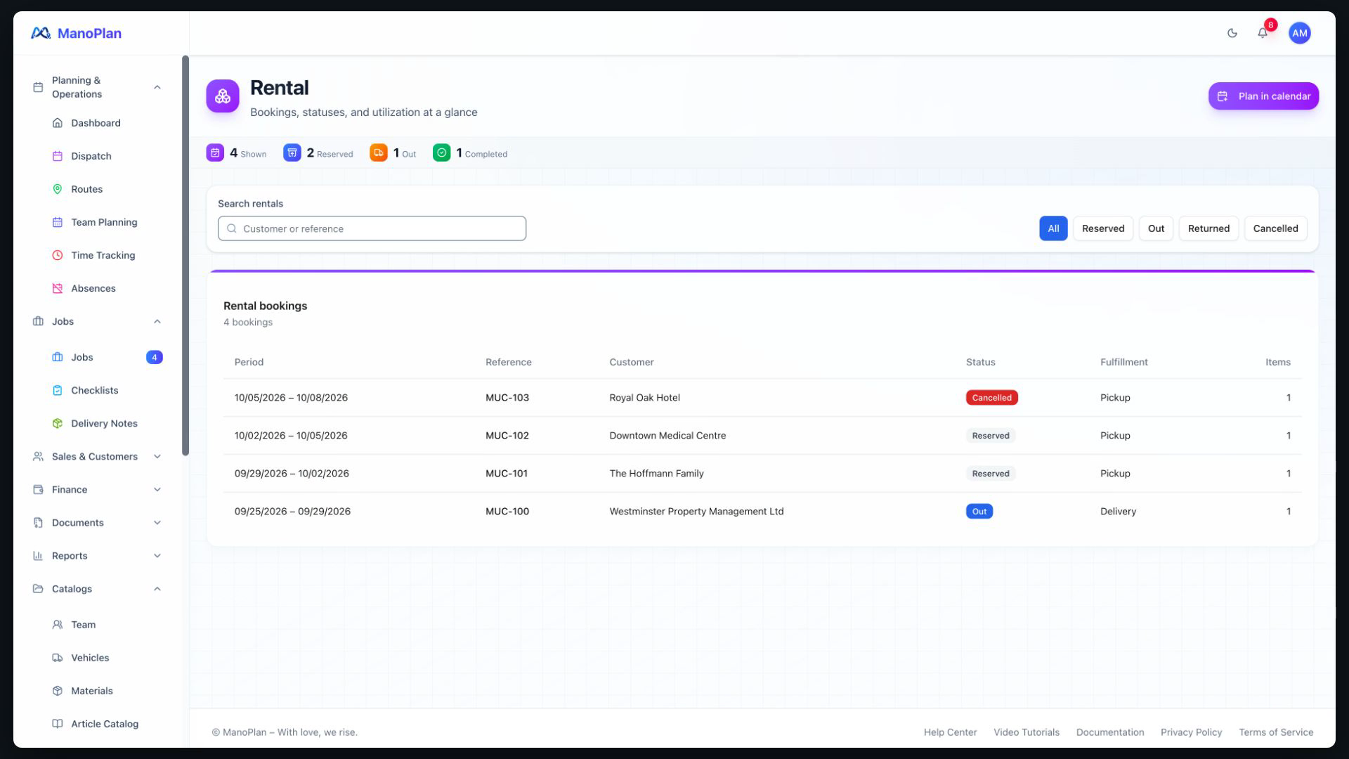1349x759 pixels.
Task: Expand the Finance section
Action: point(97,490)
